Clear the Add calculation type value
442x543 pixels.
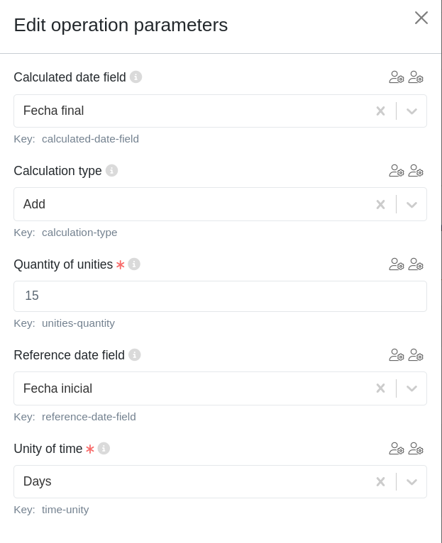click(x=381, y=205)
